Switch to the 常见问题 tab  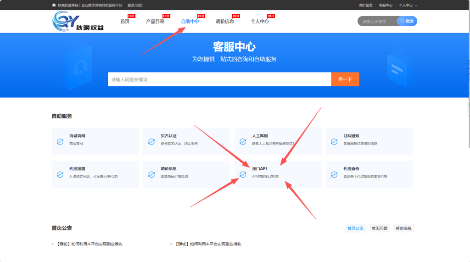coord(379,228)
